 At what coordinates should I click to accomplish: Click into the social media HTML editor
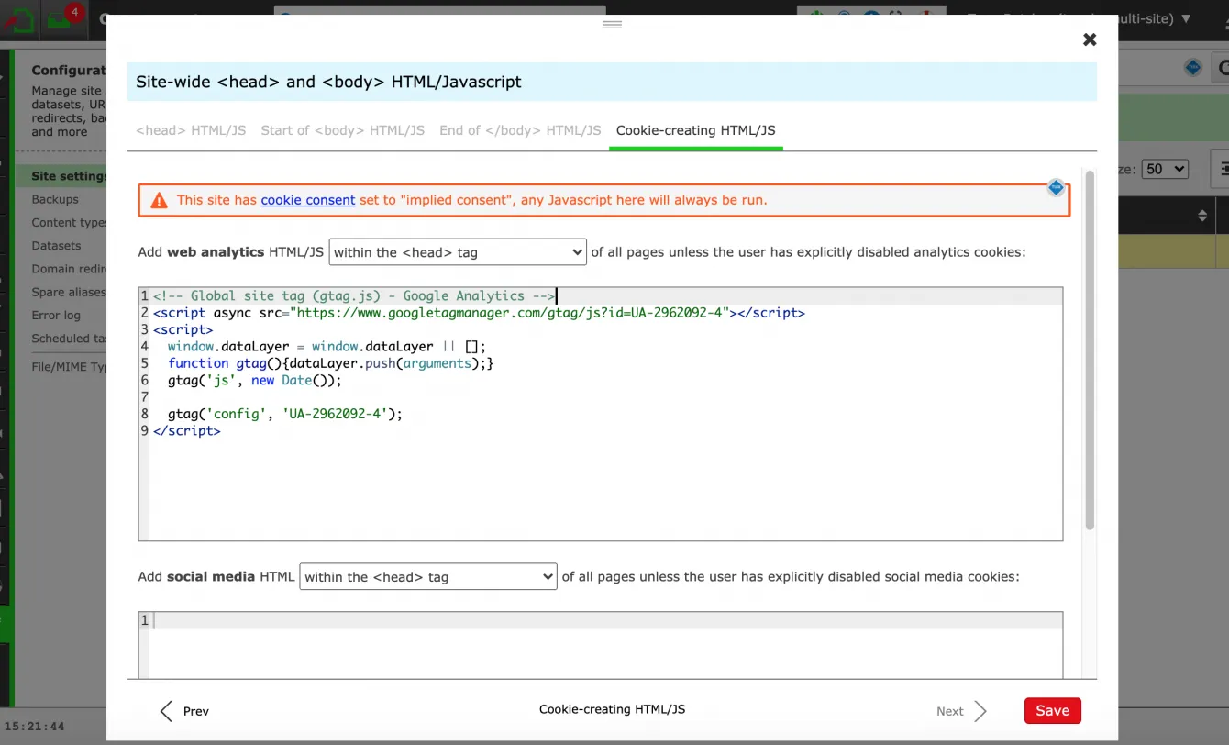[x=601, y=645]
